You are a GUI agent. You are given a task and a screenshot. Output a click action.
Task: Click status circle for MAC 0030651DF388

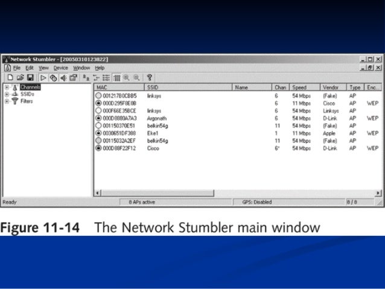coord(98,133)
